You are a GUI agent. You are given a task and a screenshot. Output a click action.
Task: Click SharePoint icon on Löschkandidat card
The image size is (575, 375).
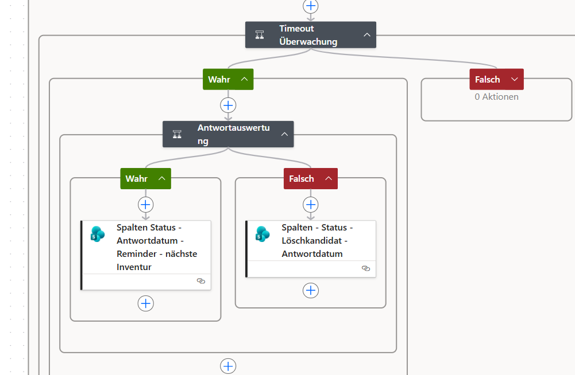pyautogui.click(x=263, y=234)
